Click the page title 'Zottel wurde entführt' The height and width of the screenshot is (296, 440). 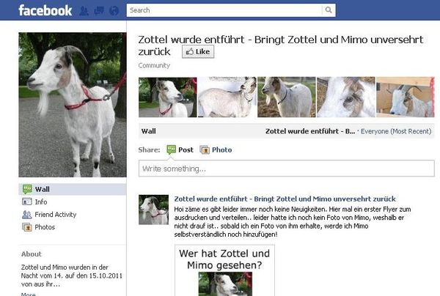(191, 40)
